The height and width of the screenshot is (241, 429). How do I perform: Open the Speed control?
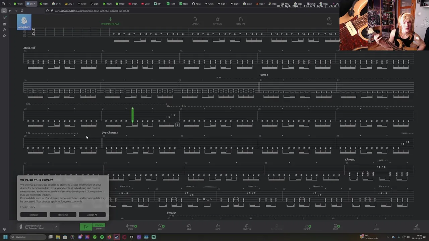point(130,227)
